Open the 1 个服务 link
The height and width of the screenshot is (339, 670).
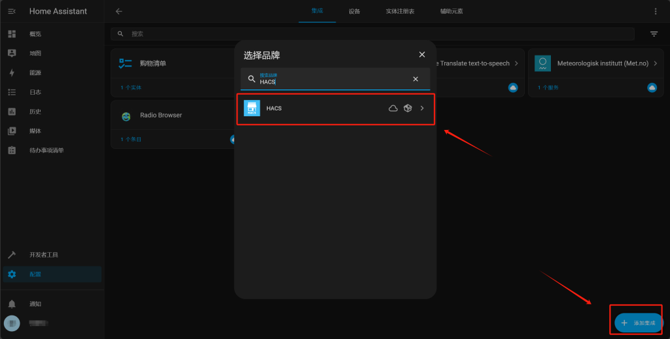point(548,88)
